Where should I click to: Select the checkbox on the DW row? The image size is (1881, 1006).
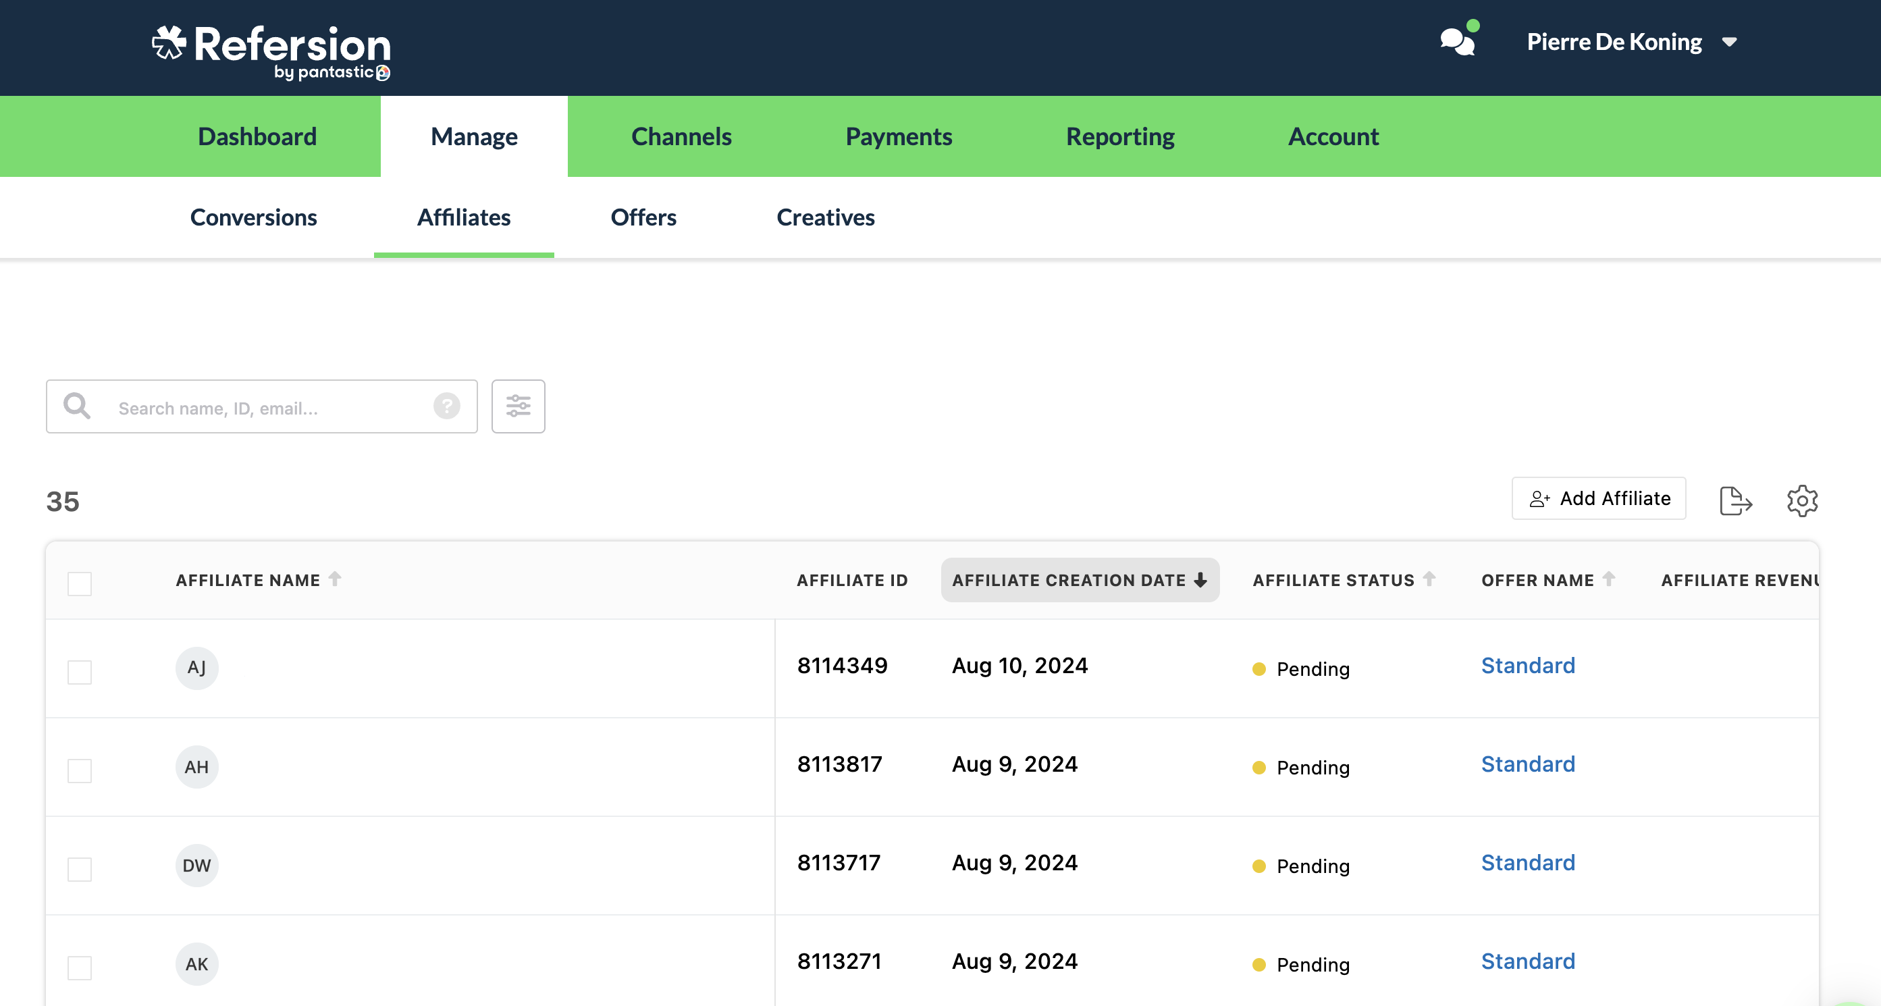79,869
